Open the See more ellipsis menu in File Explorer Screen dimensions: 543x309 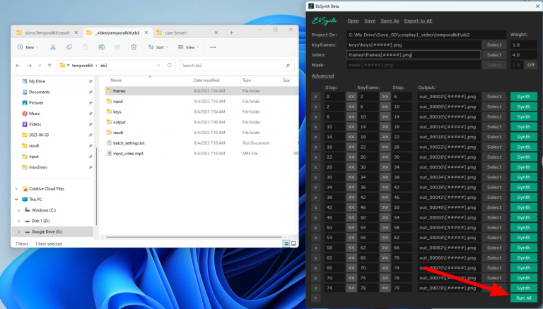pyautogui.click(x=213, y=47)
